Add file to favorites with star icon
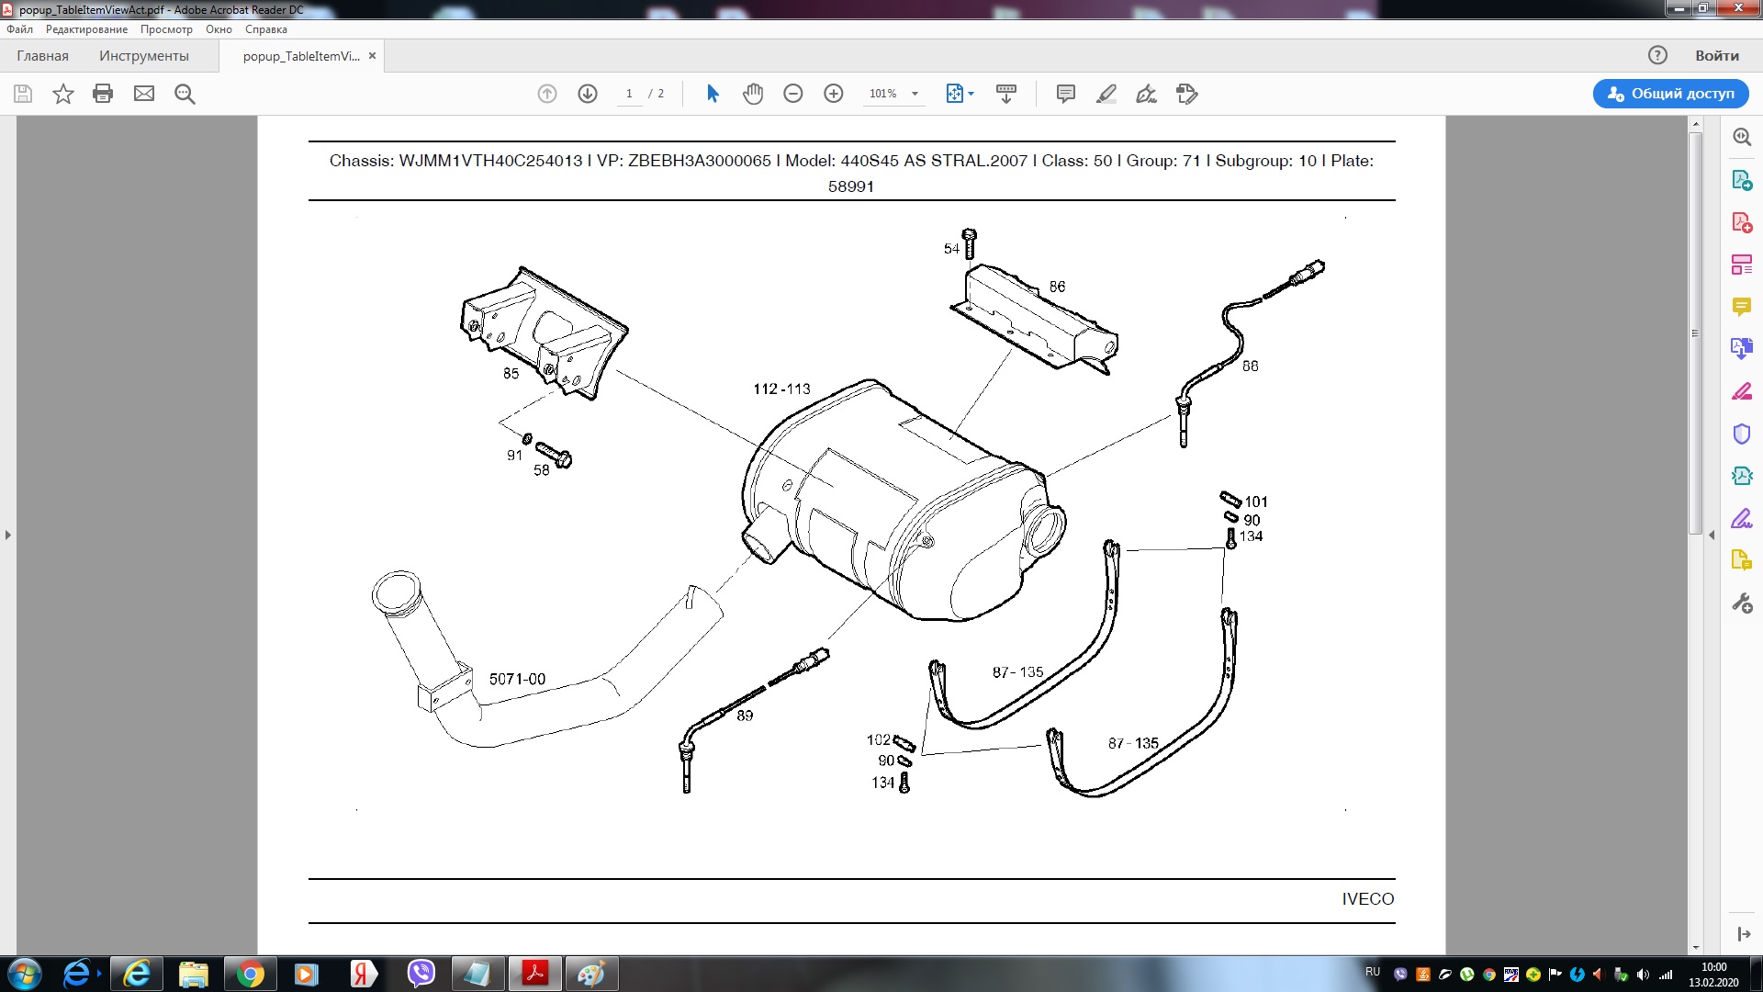The image size is (1763, 992). click(62, 94)
